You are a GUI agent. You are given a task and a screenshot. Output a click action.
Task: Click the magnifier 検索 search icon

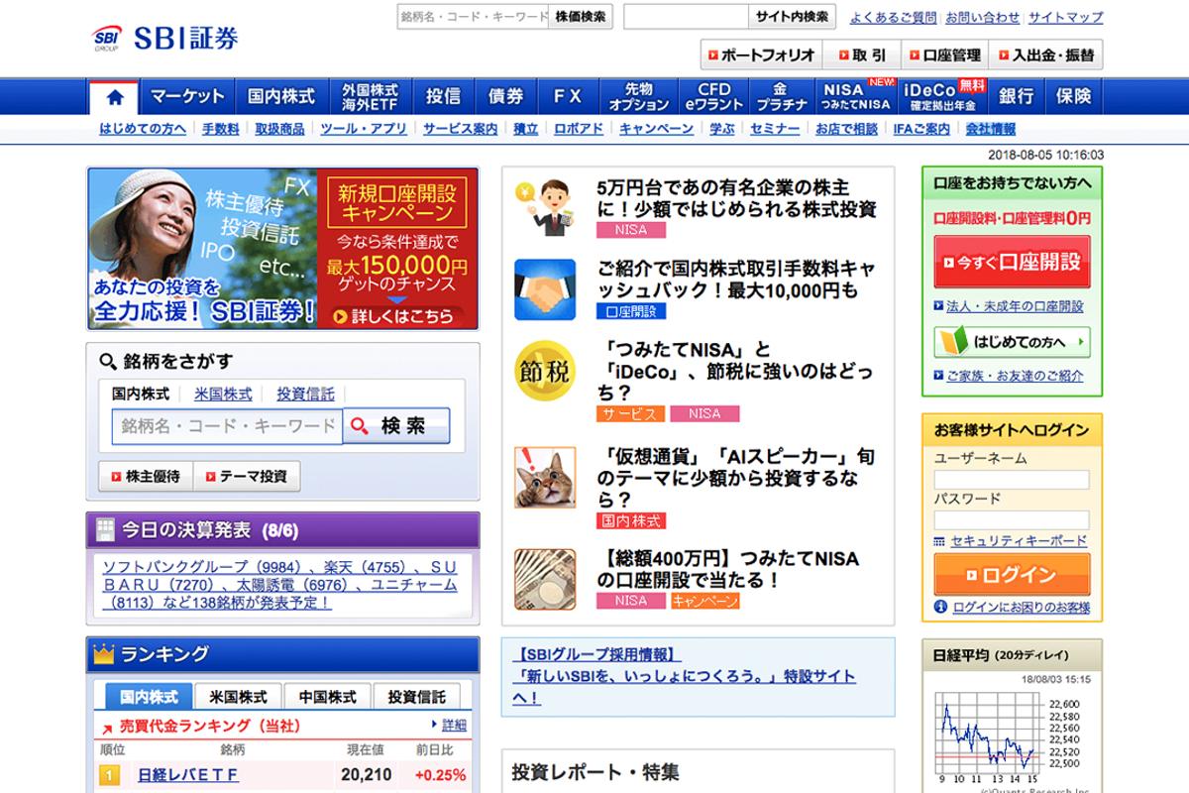point(360,425)
